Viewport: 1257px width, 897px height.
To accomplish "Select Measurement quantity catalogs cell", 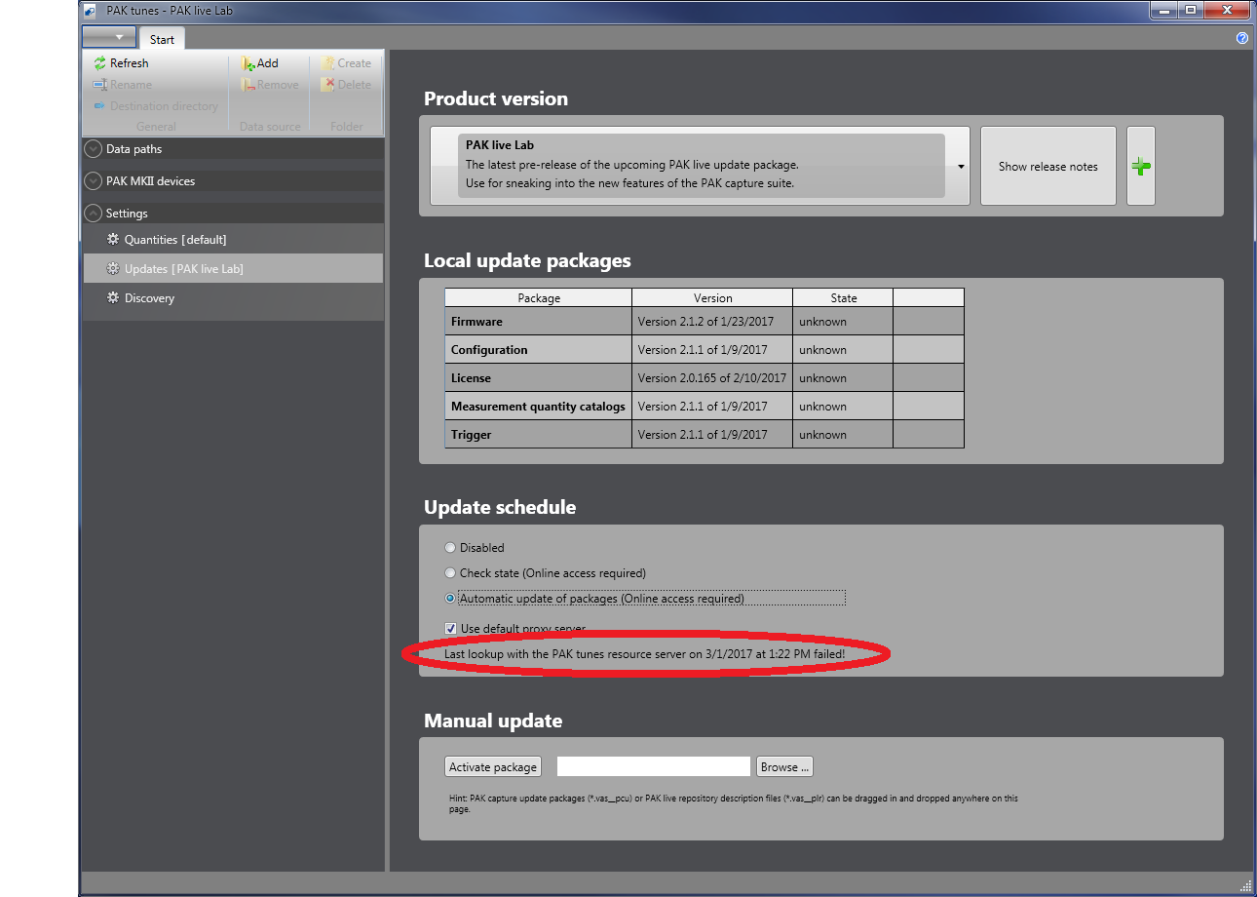I will 539,407.
